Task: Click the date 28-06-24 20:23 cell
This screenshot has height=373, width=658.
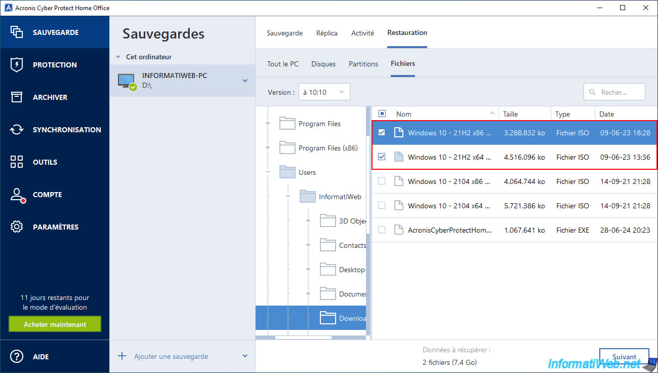Action: point(625,230)
